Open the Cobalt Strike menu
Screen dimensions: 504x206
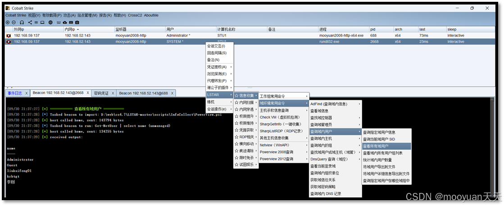point(16,15)
